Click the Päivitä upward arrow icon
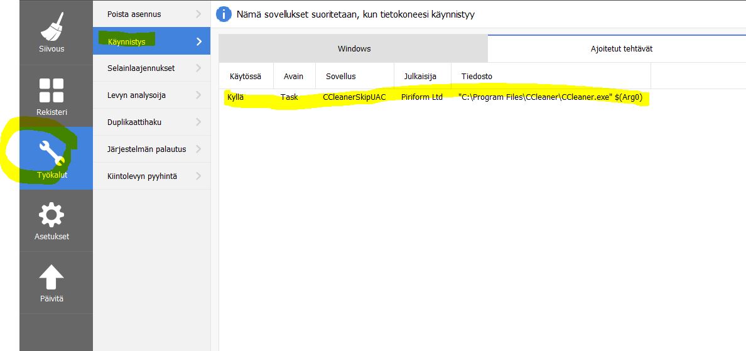Image resolution: width=746 pixels, height=351 pixels. 51,278
